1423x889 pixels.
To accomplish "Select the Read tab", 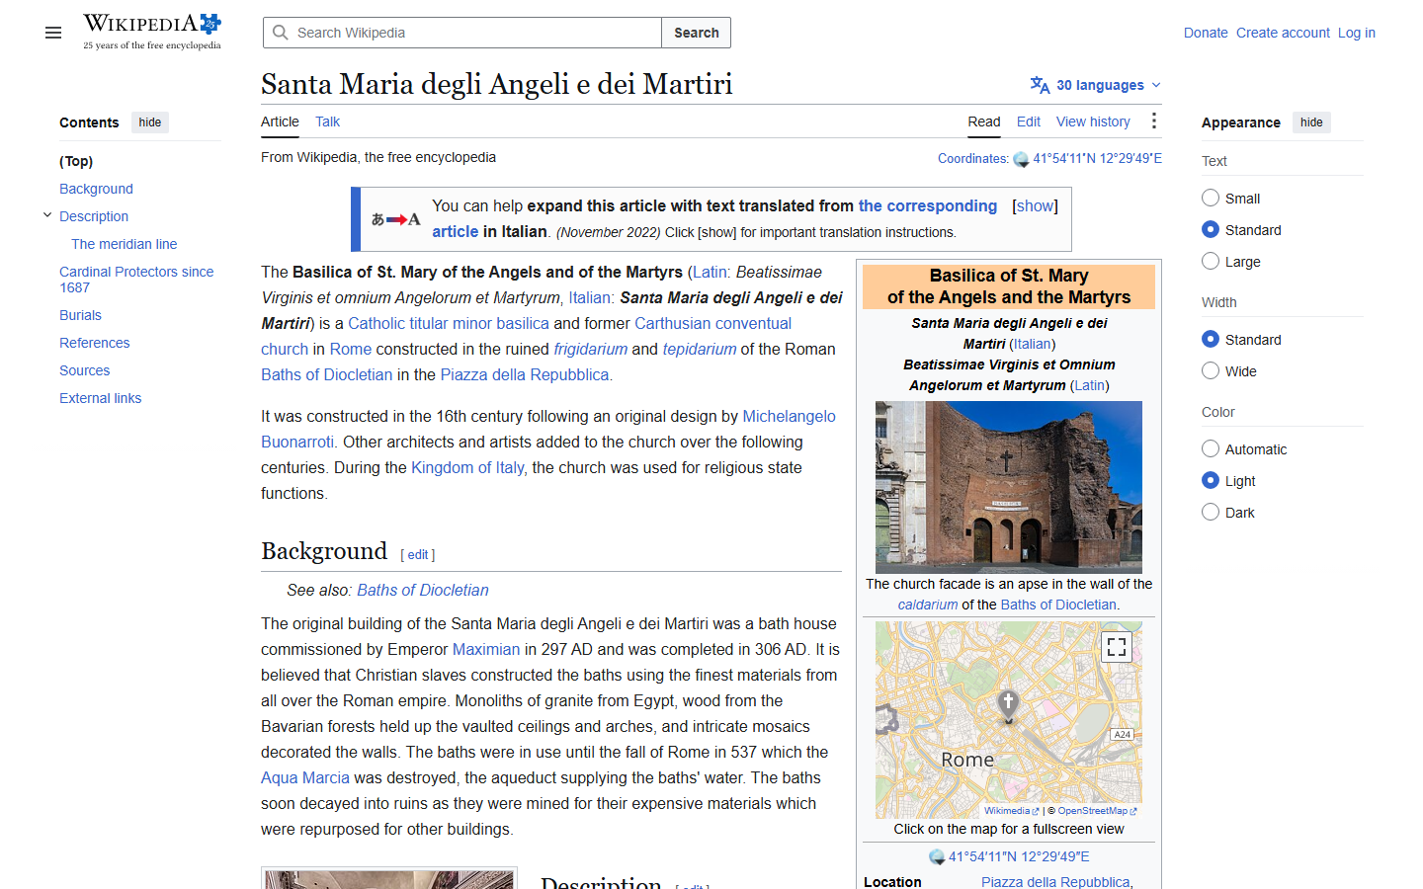I will pos(984,121).
